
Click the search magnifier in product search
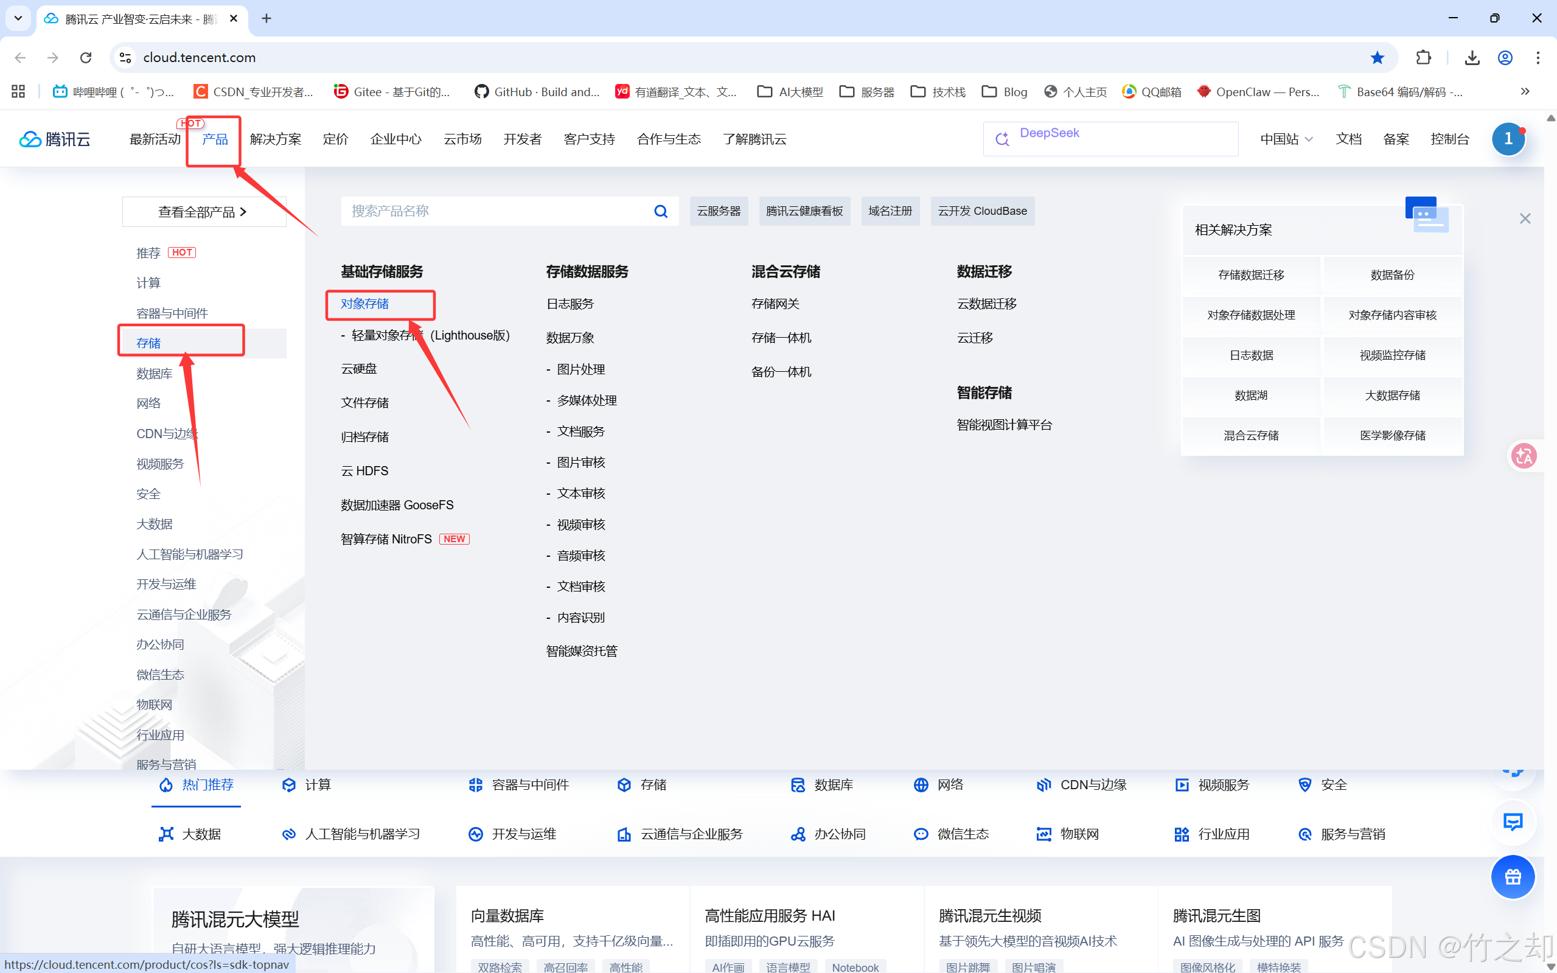661,211
